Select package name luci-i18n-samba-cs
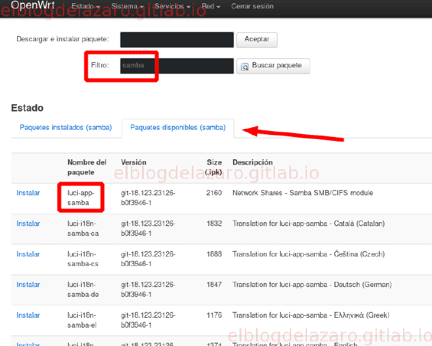This screenshot has height=346, width=432. [x=83, y=259]
